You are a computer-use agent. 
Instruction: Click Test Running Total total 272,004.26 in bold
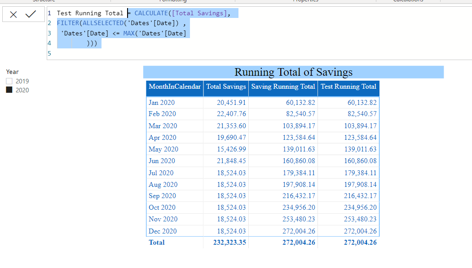[360, 242]
